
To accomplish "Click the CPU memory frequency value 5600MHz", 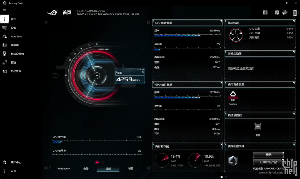I will tap(215, 57).
